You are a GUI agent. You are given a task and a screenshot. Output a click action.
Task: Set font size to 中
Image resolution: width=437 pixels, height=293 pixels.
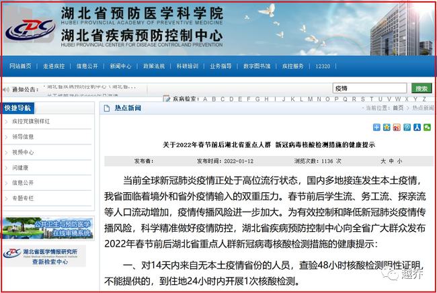tap(391, 161)
